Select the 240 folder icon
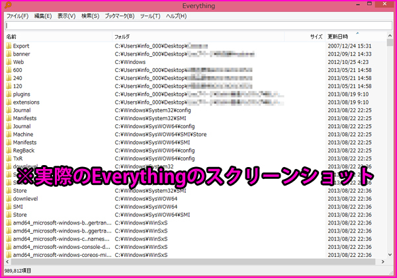 tap(9, 78)
